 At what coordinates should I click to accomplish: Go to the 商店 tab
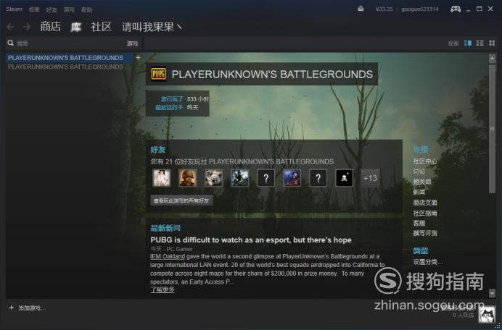pyautogui.click(x=51, y=27)
